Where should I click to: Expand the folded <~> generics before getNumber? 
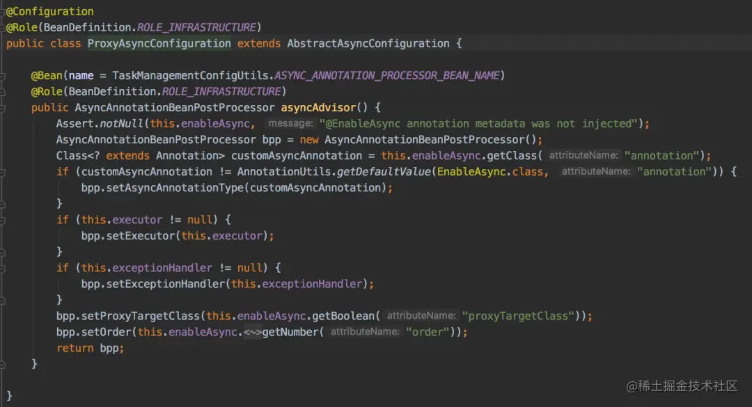pyautogui.click(x=253, y=333)
